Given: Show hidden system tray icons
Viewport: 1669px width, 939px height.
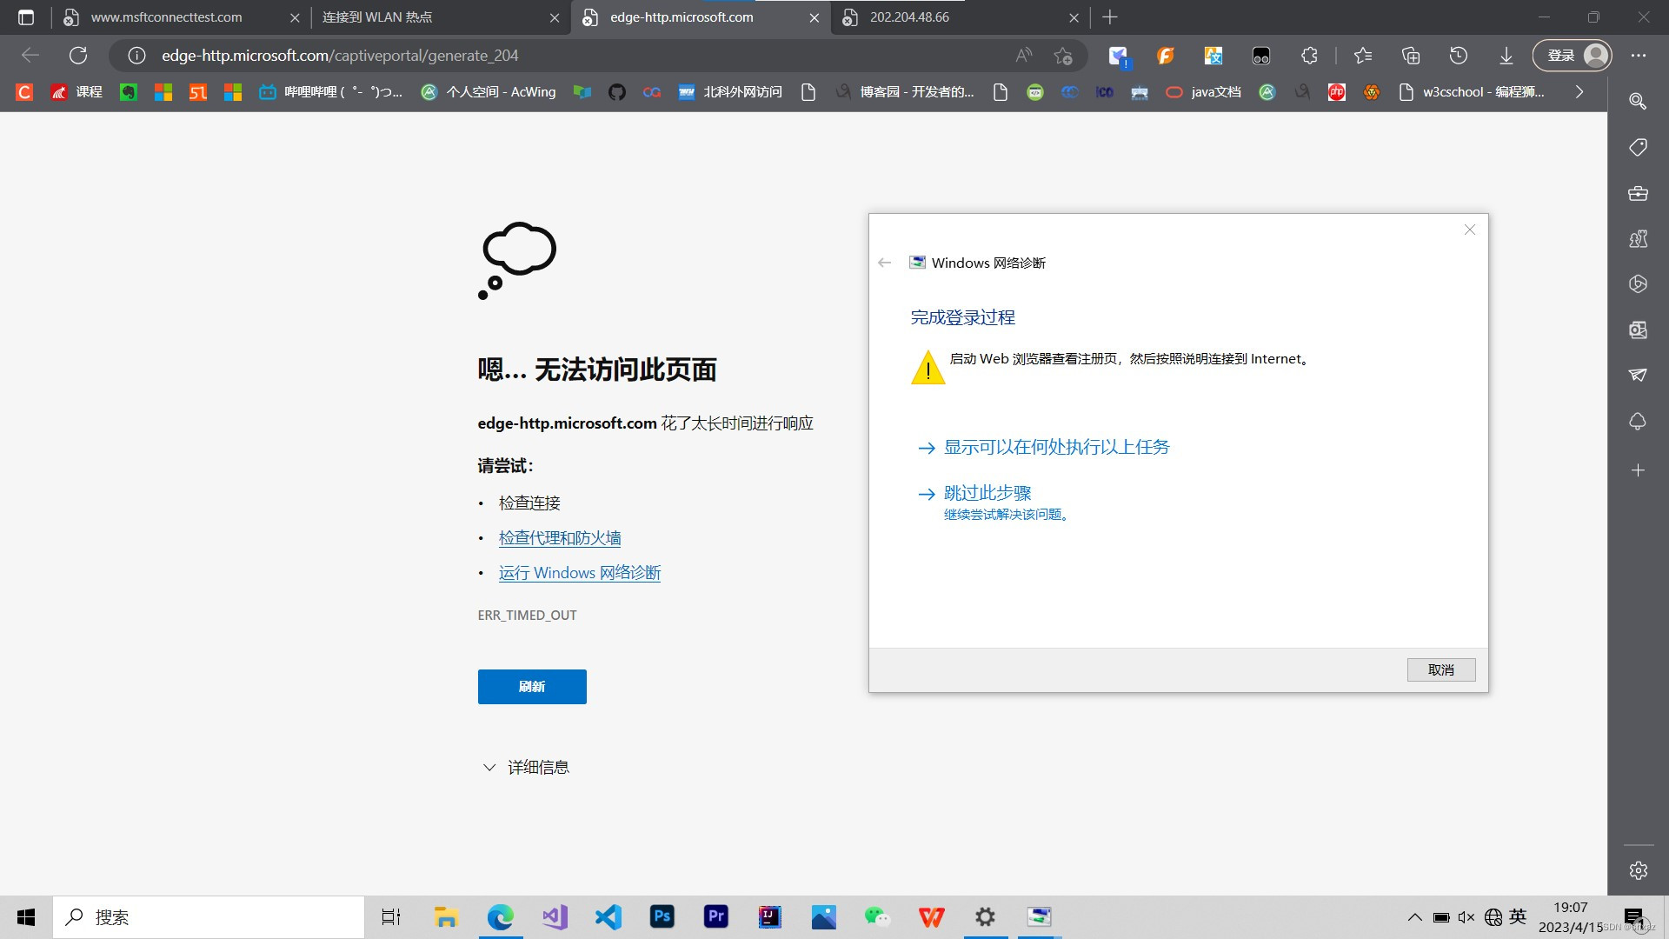Looking at the screenshot, I should [x=1414, y=917].
